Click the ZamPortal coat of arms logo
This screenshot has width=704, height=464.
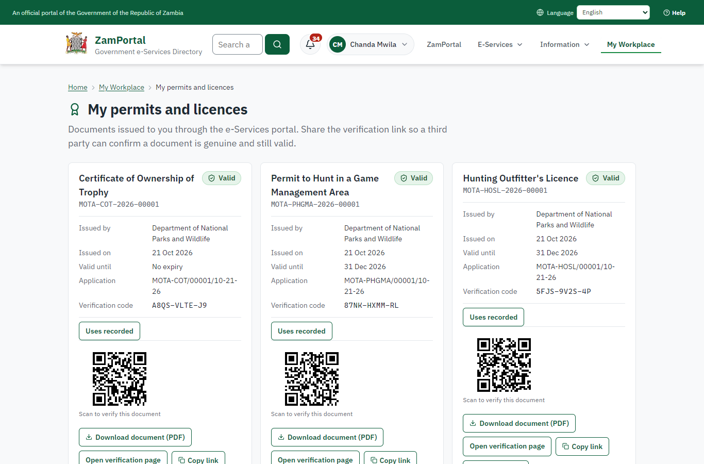point(76,44)
